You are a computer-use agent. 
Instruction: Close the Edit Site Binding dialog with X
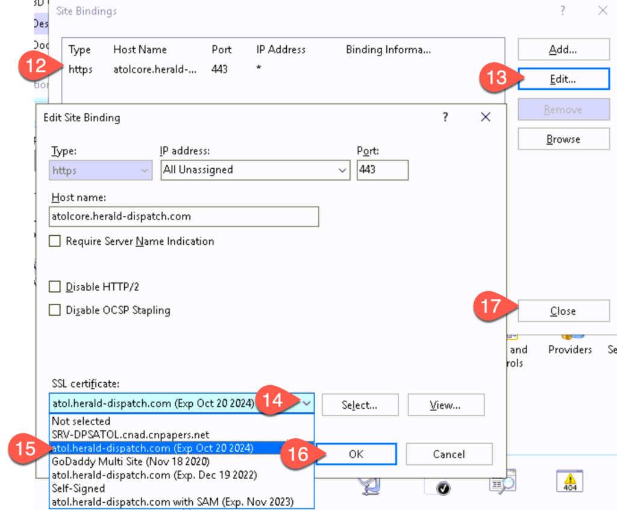pos(486,118)
